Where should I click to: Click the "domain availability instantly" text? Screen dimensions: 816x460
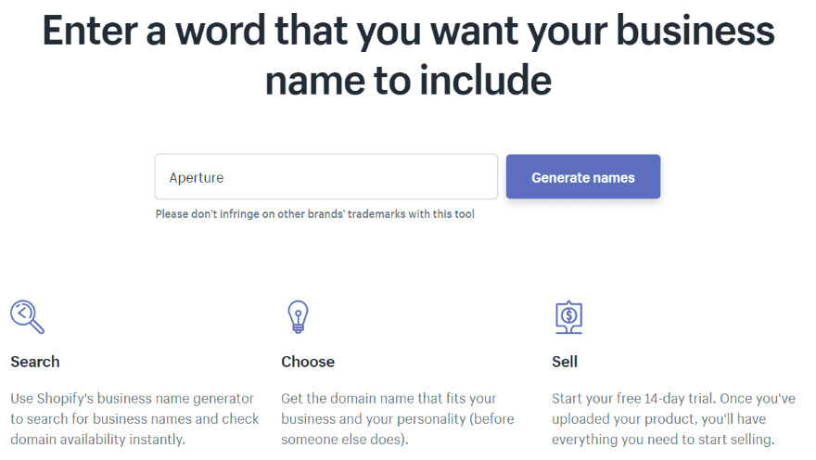[x=98, y=439]
